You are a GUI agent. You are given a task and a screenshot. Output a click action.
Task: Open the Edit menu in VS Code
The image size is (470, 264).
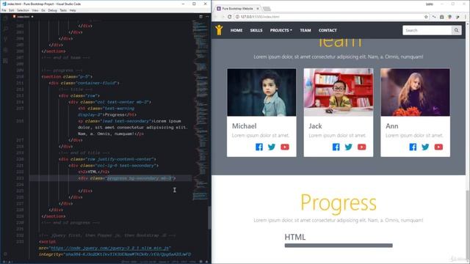coord(12,10)
